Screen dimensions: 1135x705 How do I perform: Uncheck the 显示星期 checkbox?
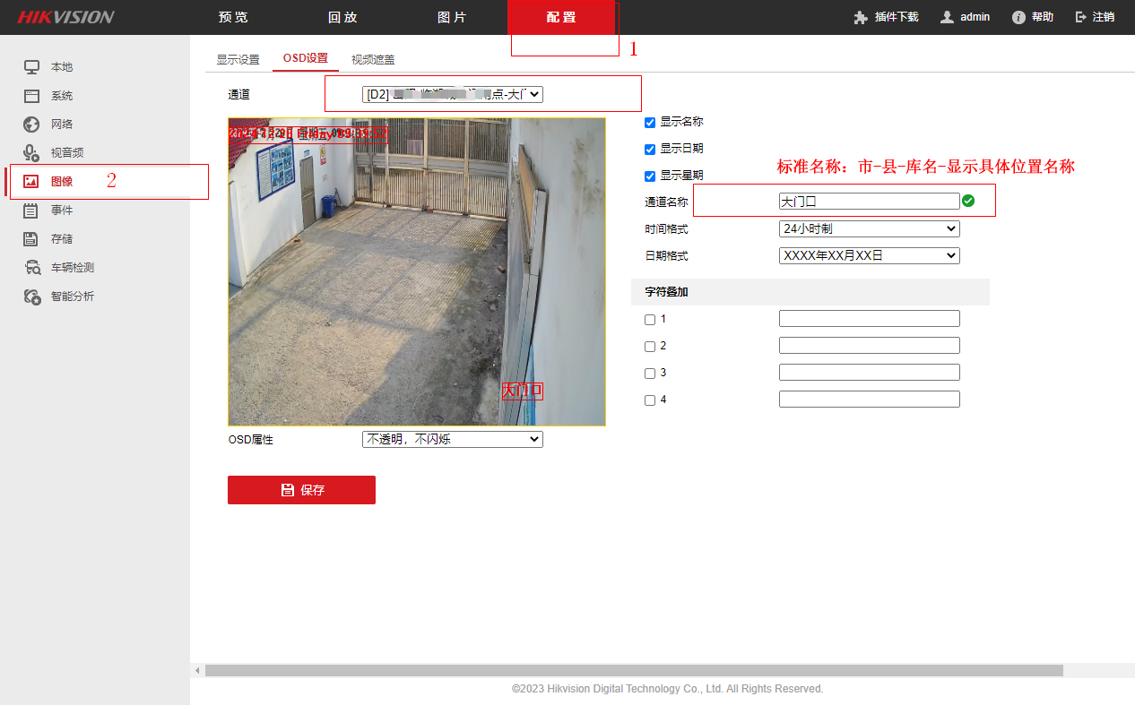(650, 176)
